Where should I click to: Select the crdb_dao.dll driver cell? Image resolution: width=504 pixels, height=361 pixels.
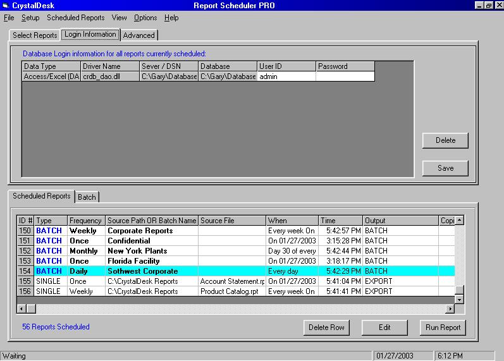tap(110, 76)
